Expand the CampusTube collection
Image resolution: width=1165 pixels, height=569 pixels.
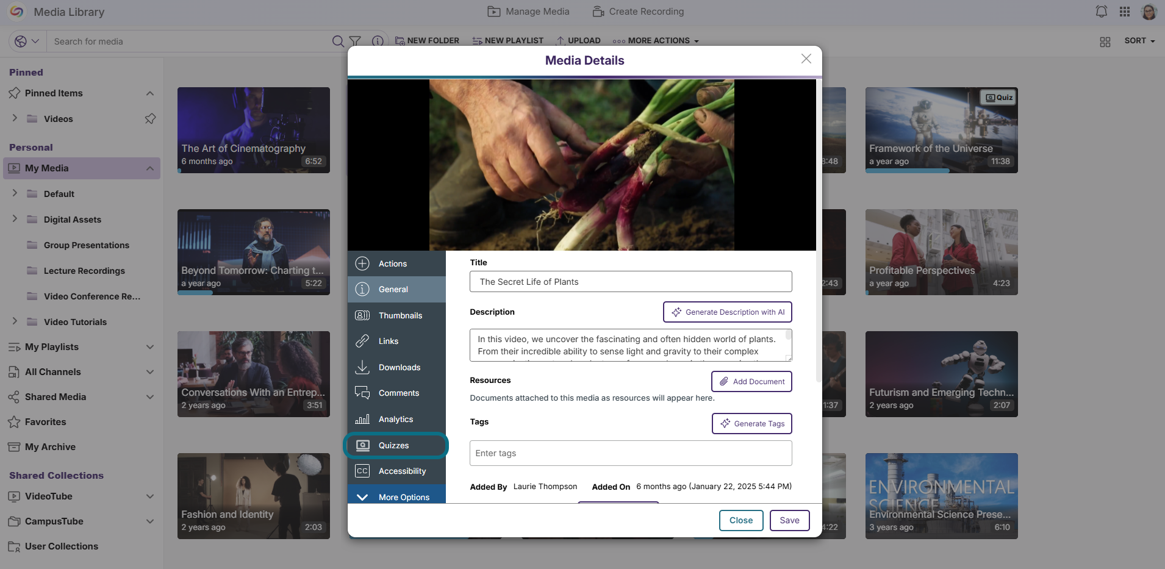point(150,521)
